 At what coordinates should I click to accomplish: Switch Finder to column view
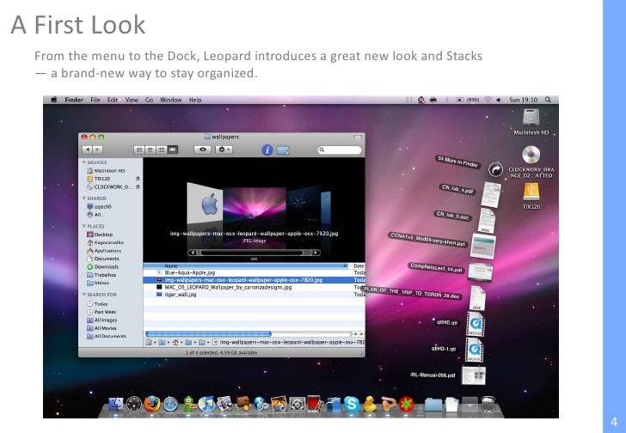[162, 149]
